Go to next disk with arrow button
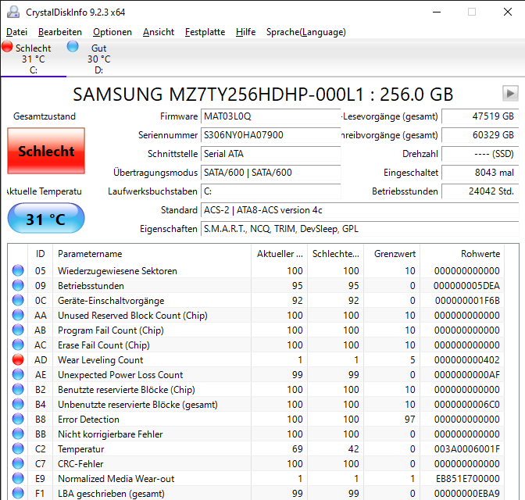525x500 pixels. point(510,94)
